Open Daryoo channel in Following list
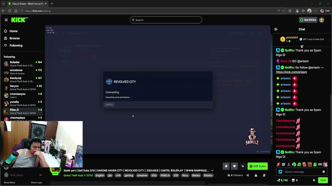 tap(23, 88)
